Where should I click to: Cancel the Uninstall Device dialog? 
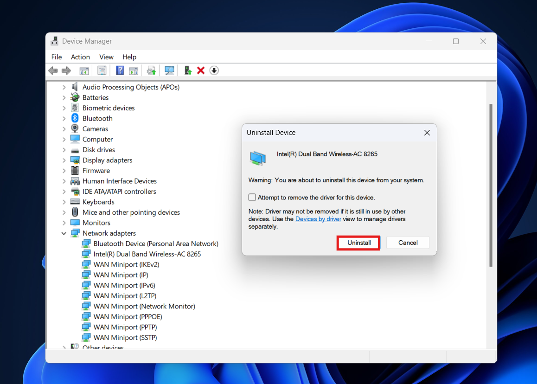pyautogui.click(x=408, y=243)
